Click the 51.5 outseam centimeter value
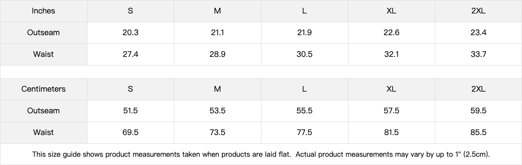Image resolution: width=522 pixels, height=165 pixels. [x=130, y=111]
